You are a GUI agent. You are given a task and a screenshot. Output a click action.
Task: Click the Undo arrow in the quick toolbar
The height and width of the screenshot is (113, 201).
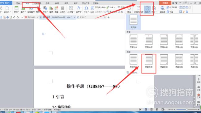pos(14,17)
